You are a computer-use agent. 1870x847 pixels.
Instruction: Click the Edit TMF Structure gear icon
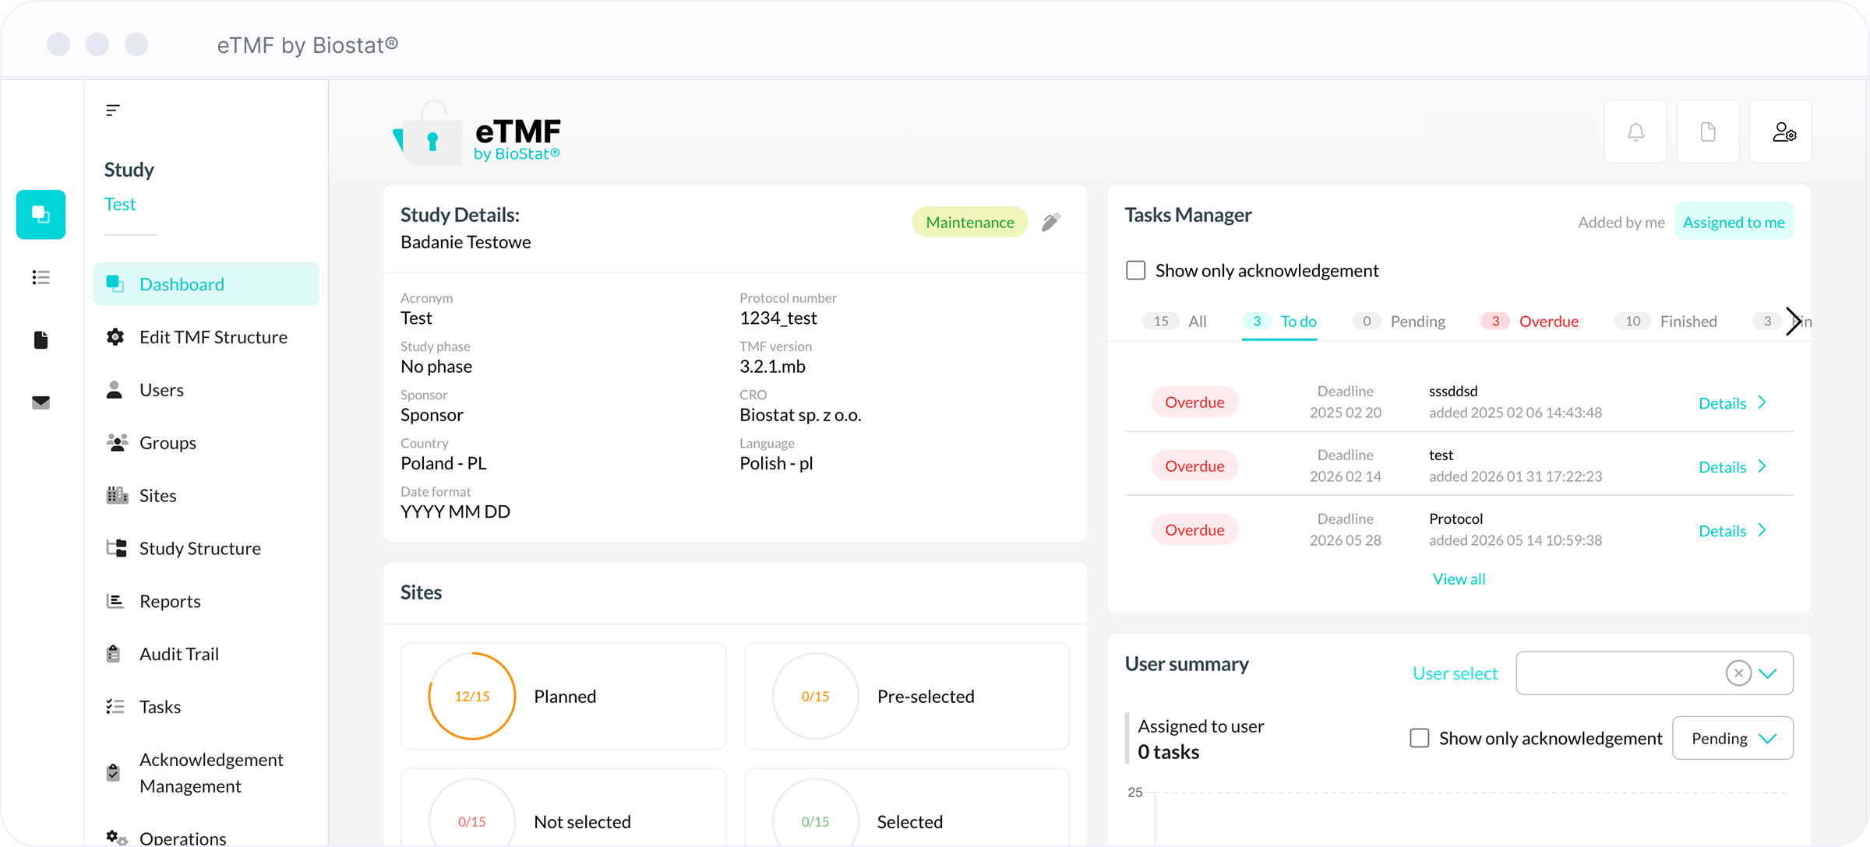tap(115, 337)
